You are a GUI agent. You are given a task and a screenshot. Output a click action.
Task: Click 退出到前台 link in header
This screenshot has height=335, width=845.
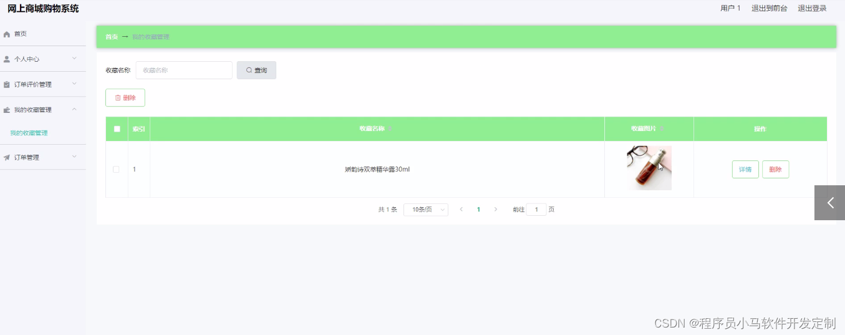tap(770, 9)
